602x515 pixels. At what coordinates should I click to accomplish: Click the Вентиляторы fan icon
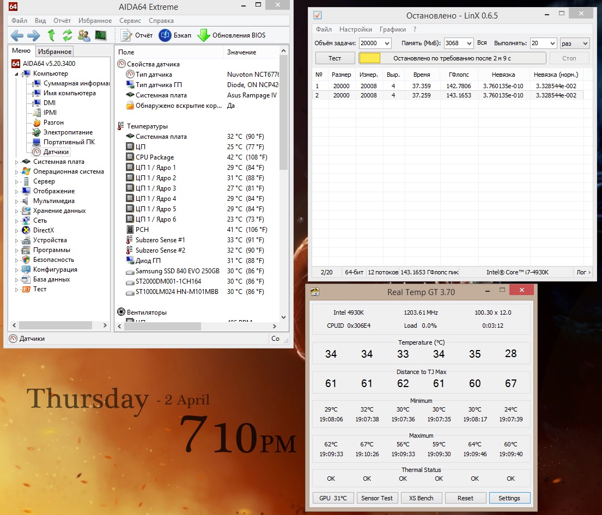tap(121, 312)
